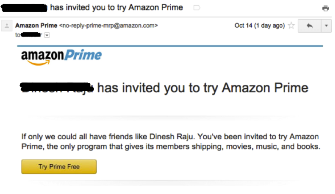Show recipient details dropdown arrow

click(x=47, y=35)
